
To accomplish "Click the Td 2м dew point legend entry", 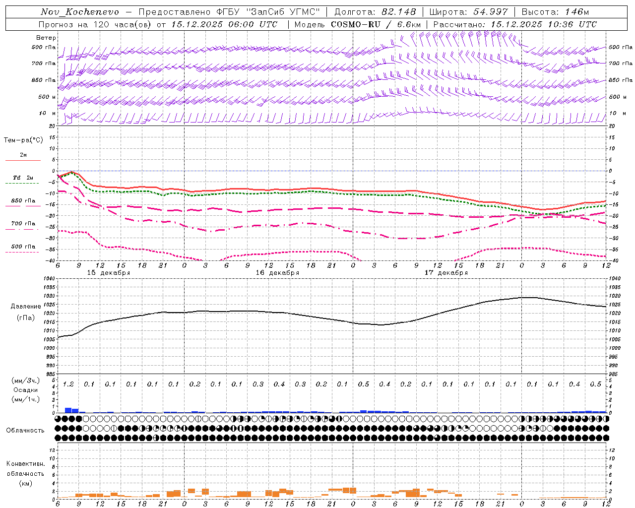I will coord(23,178).
